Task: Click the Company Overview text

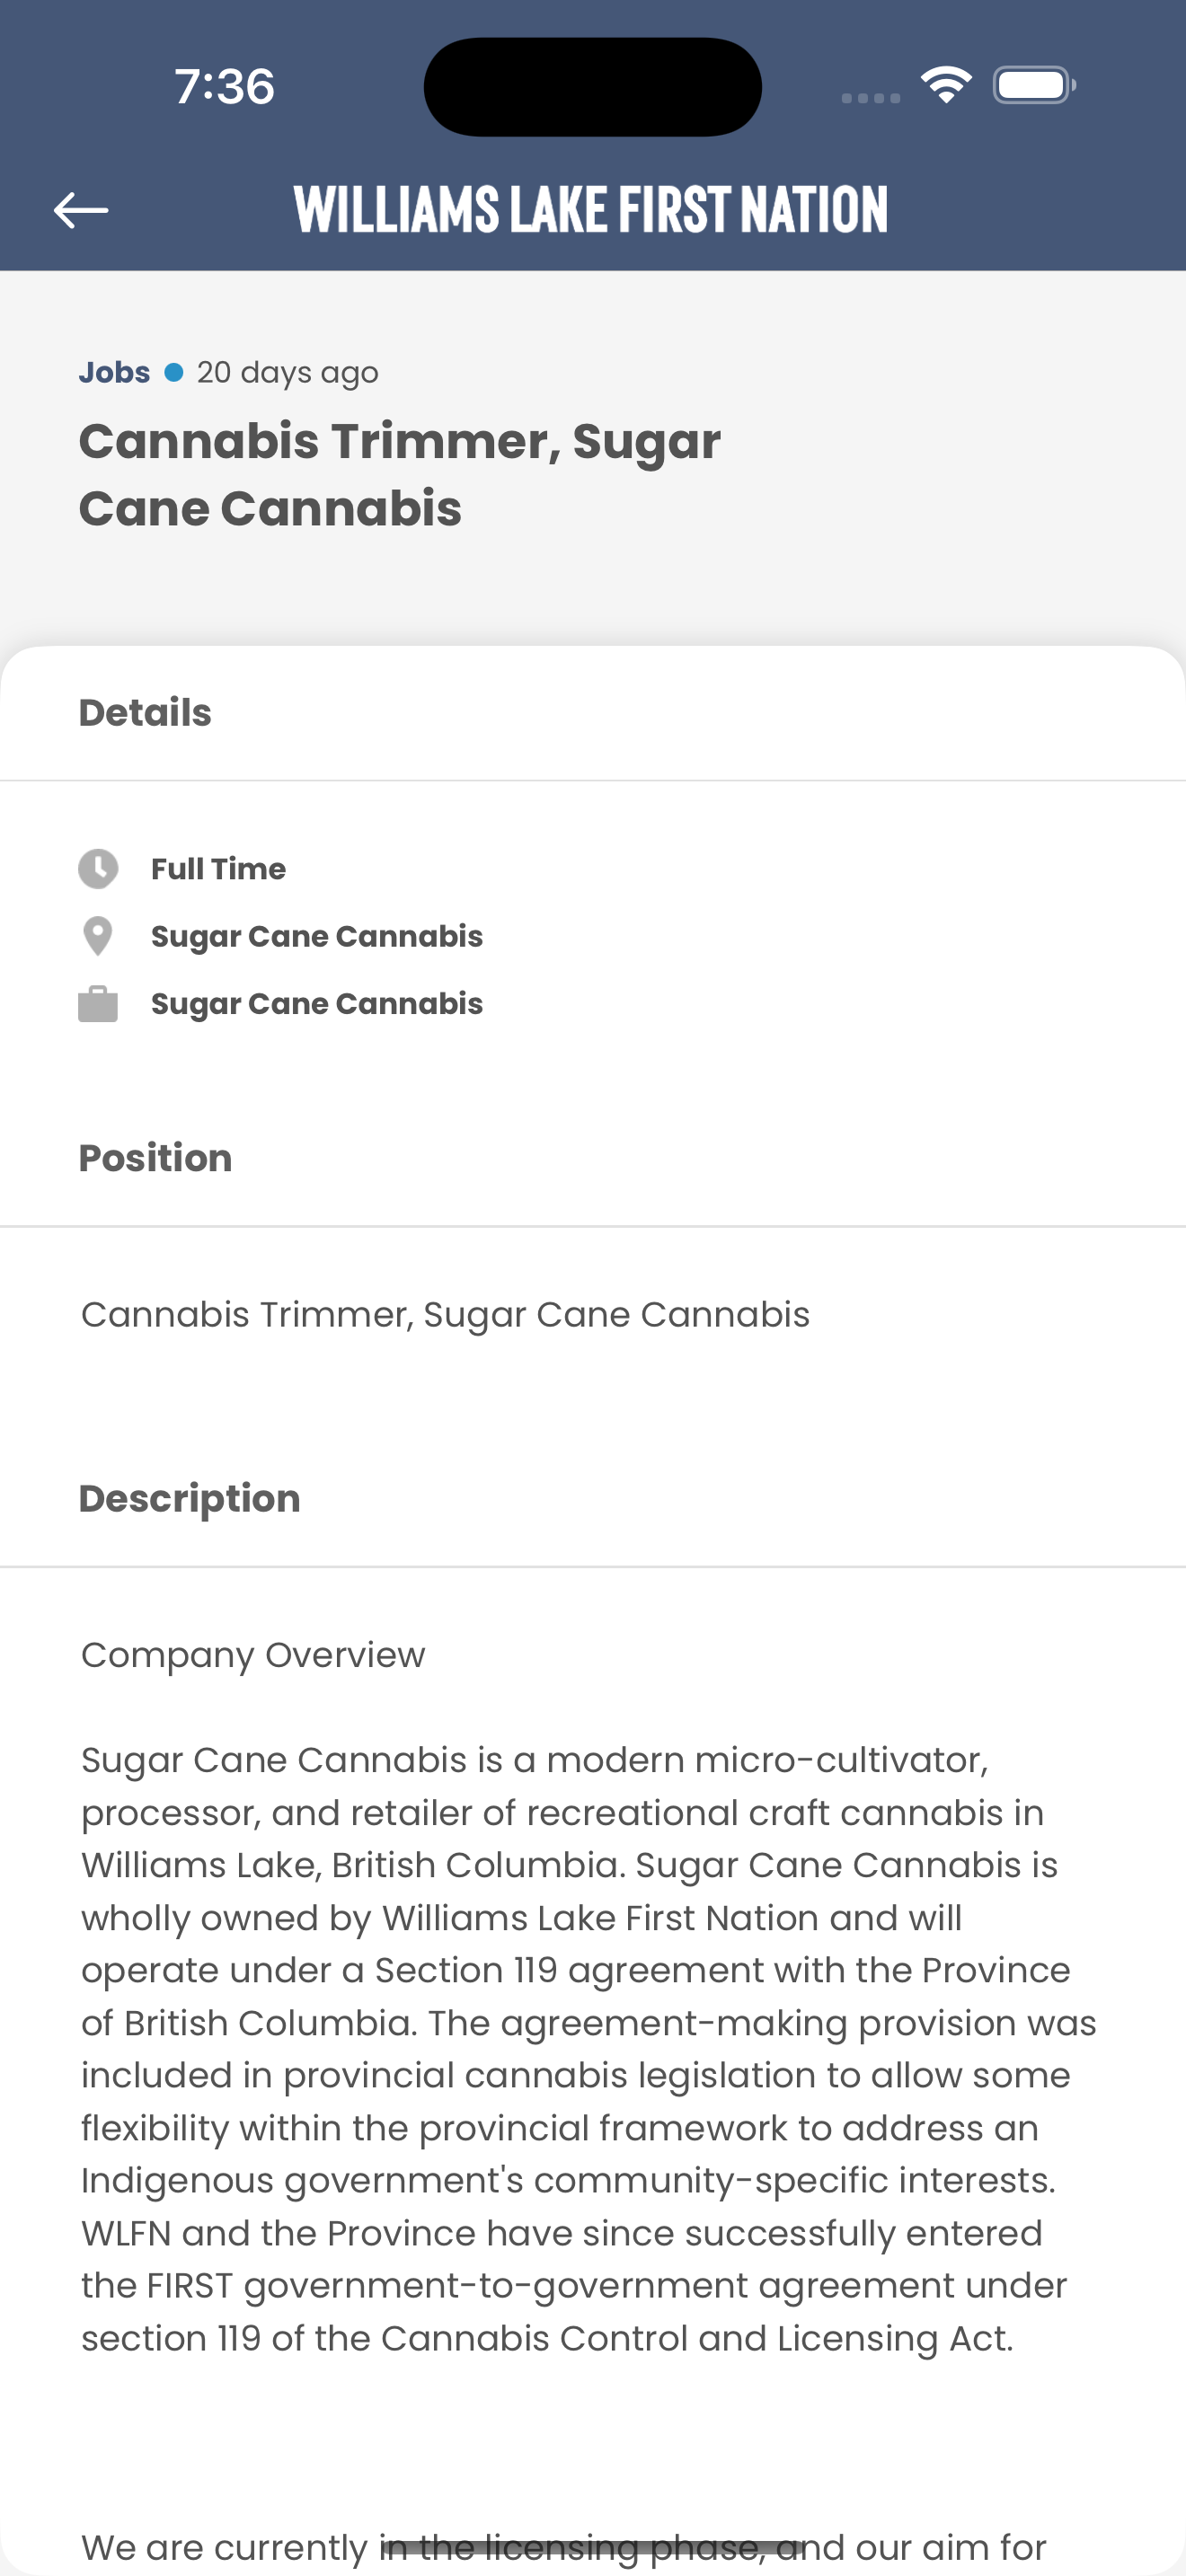Action: (x=253, y=1655)
